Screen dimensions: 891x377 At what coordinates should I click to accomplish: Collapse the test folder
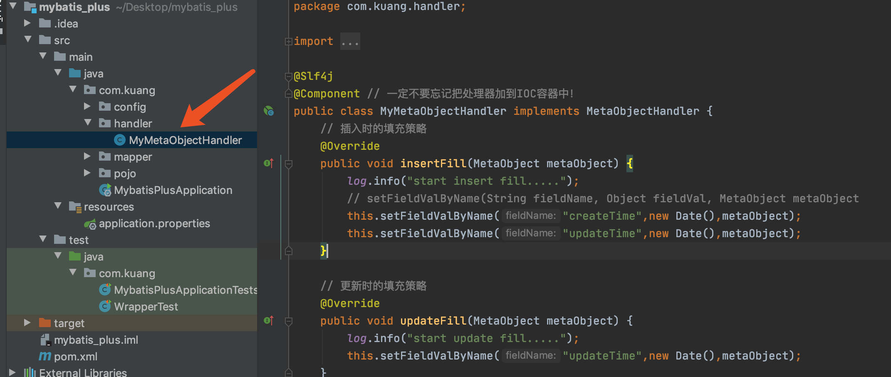pos(43,239)
